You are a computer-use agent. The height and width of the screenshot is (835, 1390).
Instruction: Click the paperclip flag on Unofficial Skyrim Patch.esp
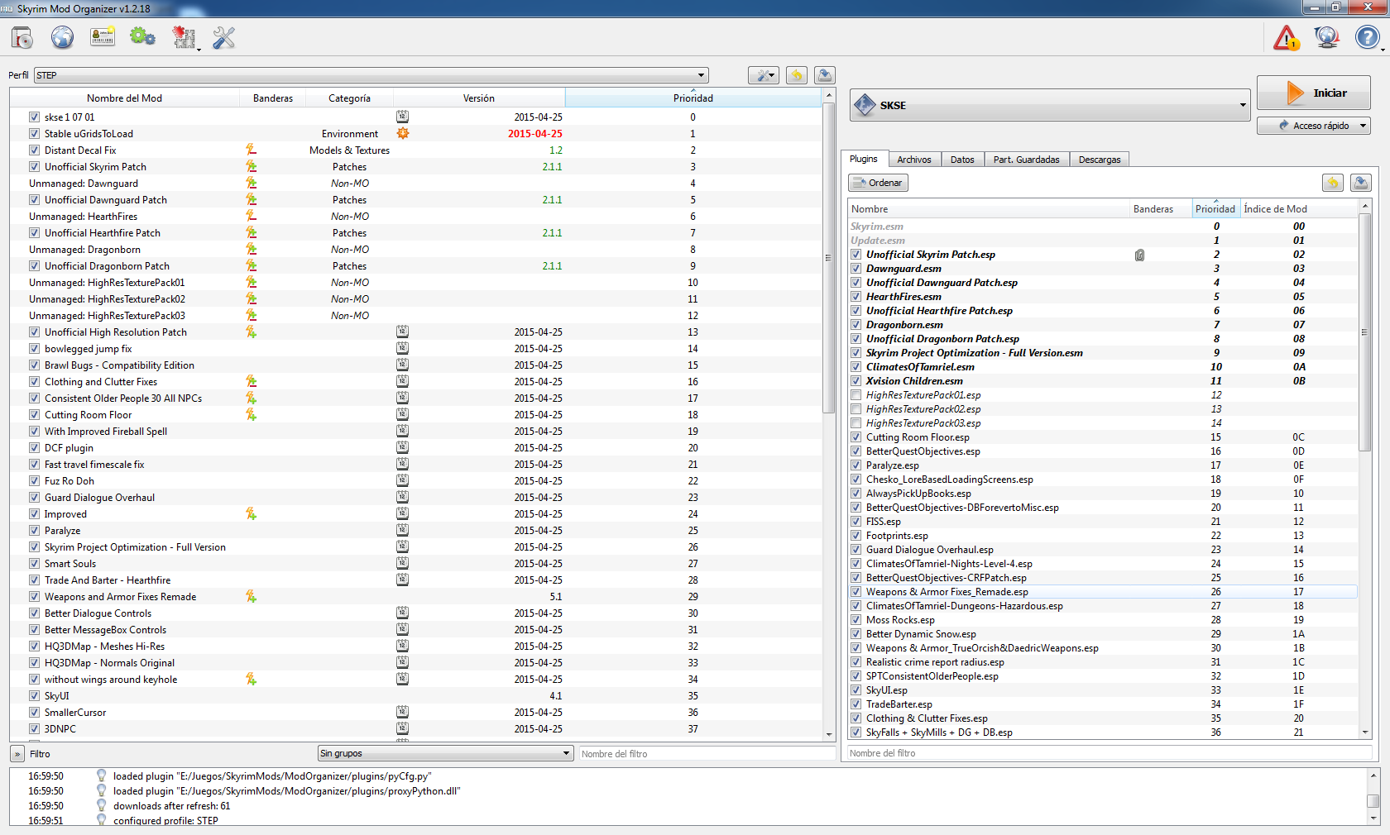point(1139,255)
